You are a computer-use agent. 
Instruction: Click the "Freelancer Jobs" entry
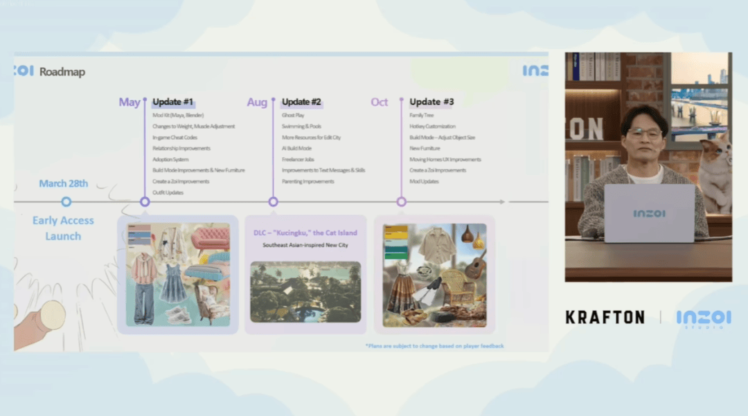pyautogui.click(x=298, y=160)
